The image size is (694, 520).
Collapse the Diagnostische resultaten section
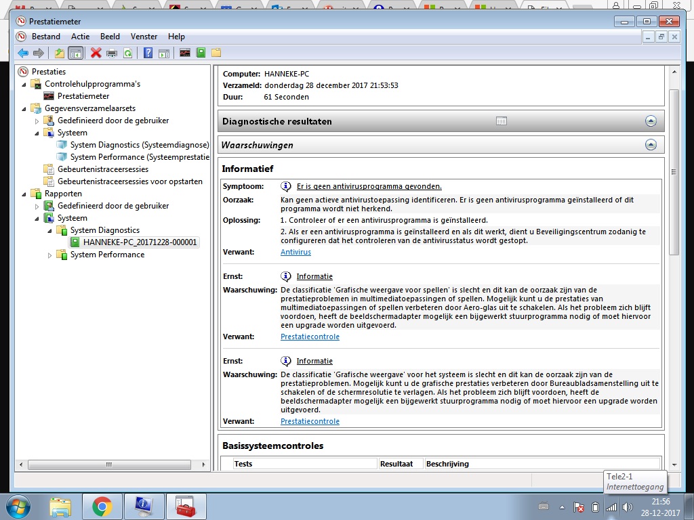click(x=651, y=121)
